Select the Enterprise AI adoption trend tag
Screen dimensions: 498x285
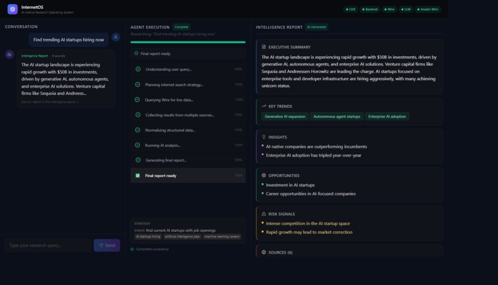[x=387, y=117]
